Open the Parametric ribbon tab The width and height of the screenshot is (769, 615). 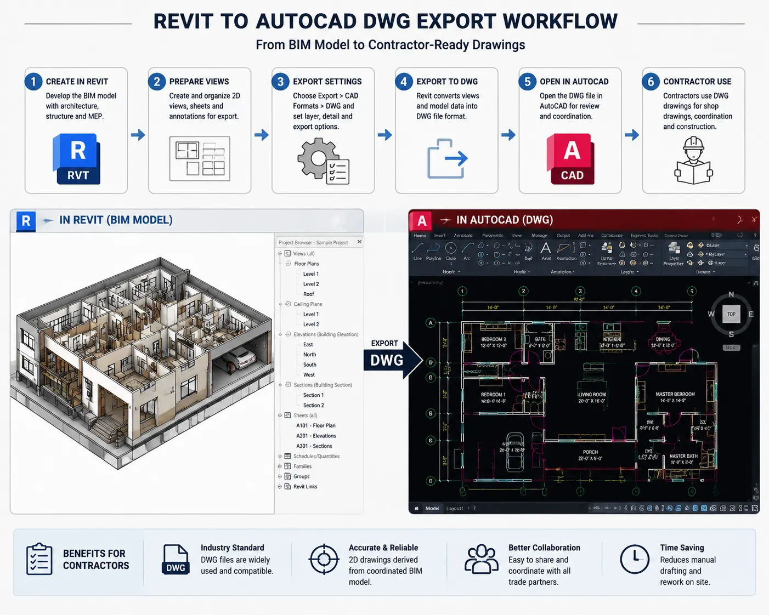click(493, 236)
